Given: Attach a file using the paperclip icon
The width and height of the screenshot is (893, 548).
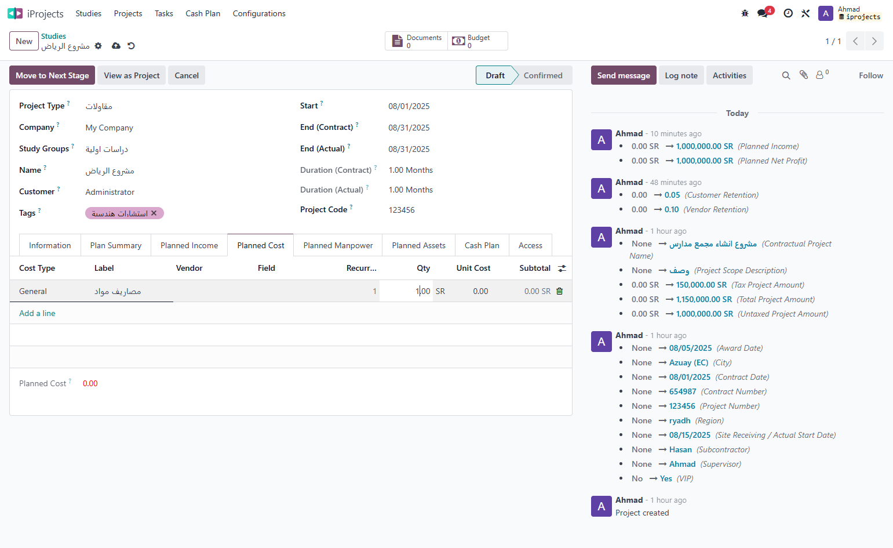Looking at the screenshot, I should tap(804, 75).
